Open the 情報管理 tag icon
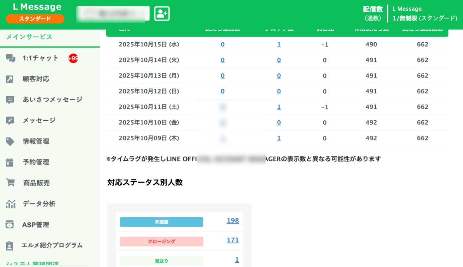This screenshot has height=267, width=463. point(10,142)
